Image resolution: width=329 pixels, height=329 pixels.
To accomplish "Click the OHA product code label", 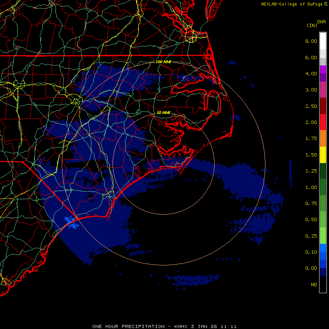I will pos(321,22).
